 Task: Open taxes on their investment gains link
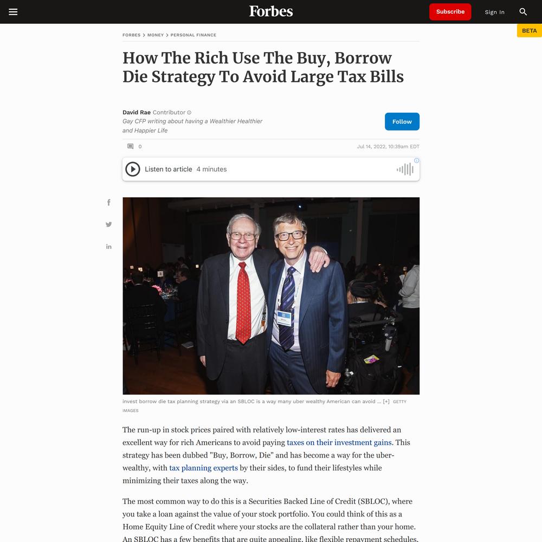point(339,443)
